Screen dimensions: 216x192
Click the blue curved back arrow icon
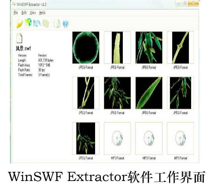[x=37, y=23]
